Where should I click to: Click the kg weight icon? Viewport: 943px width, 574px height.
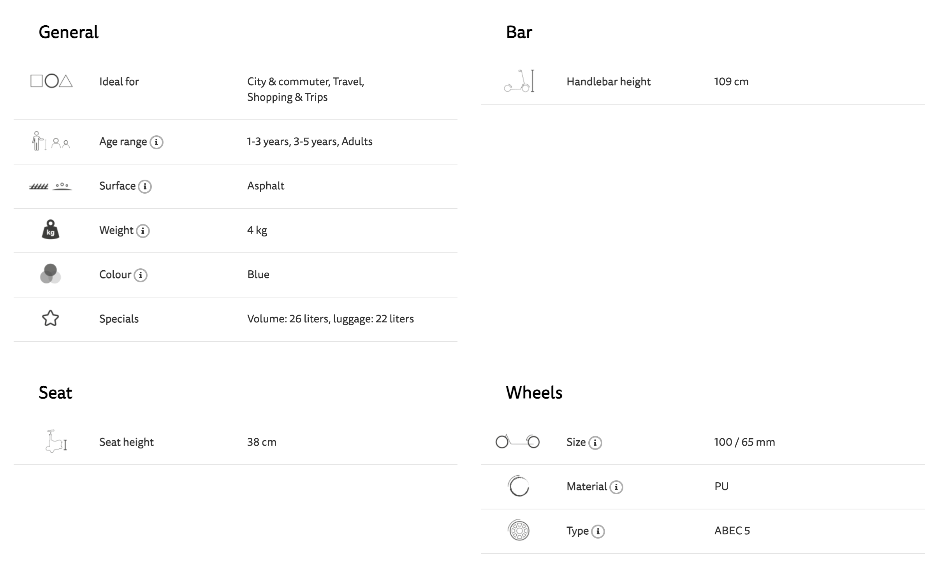51,230
